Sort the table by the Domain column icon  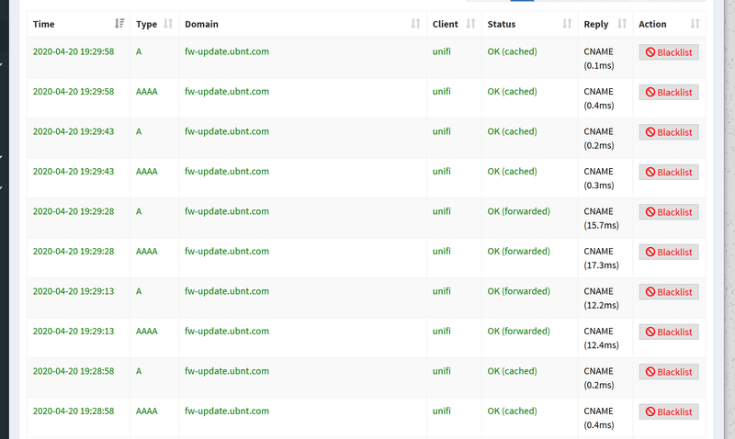tap(416, 24)
